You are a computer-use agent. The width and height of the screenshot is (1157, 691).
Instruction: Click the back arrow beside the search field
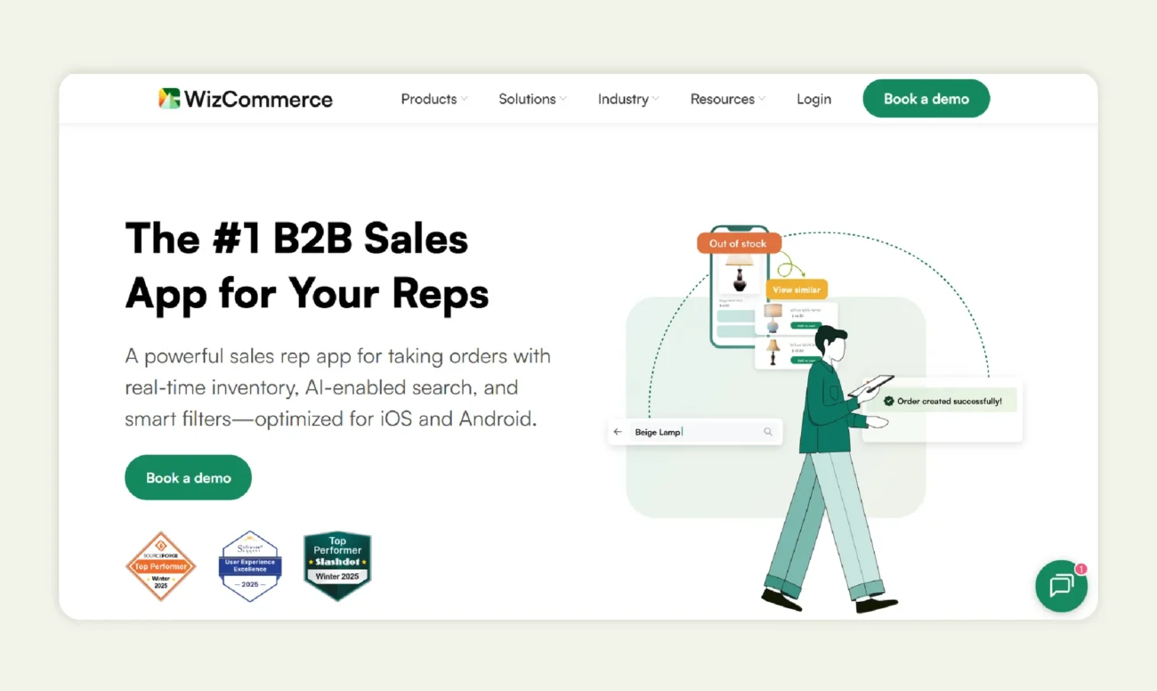(x=617, y=431)
